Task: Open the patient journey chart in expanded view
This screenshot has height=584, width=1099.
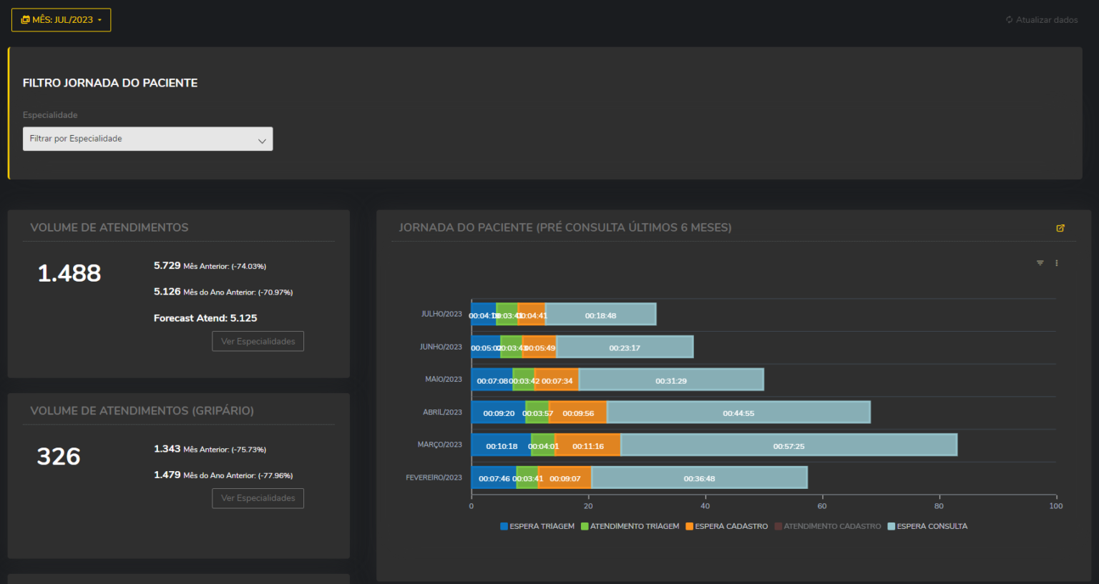Action: [1060, 228]
